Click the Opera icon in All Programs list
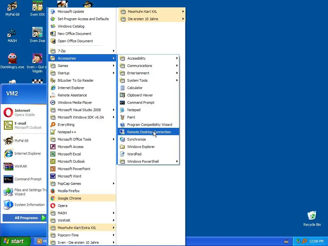Screen dimensions: 328x246 click(x=53, y=206)
